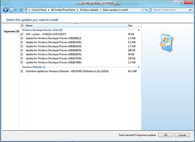Maximize the window
Image resolution: width=195 pixels, height=142 pixels.
click(x=181, y=2)
